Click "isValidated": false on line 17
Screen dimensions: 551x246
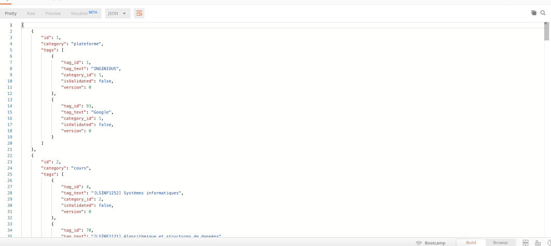coord(87,125)
